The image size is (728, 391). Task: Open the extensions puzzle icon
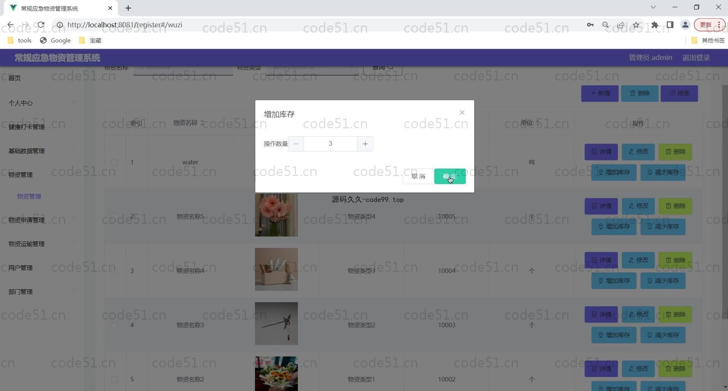pyautogui.click(x=655, y=25)
